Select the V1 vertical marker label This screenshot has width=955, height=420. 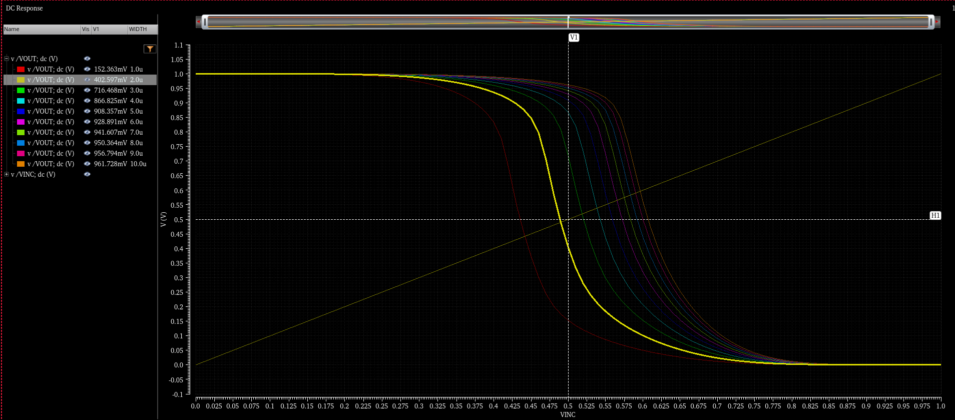coord(574,38)
